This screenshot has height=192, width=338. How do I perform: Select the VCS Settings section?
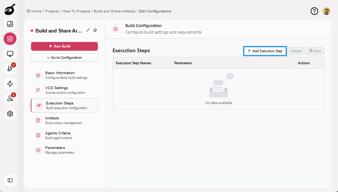(64, 90)
